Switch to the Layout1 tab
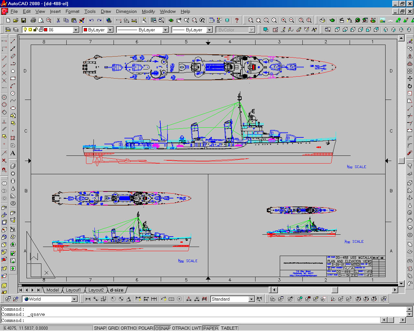Screen dimensions: 414x331 (73, 290)
